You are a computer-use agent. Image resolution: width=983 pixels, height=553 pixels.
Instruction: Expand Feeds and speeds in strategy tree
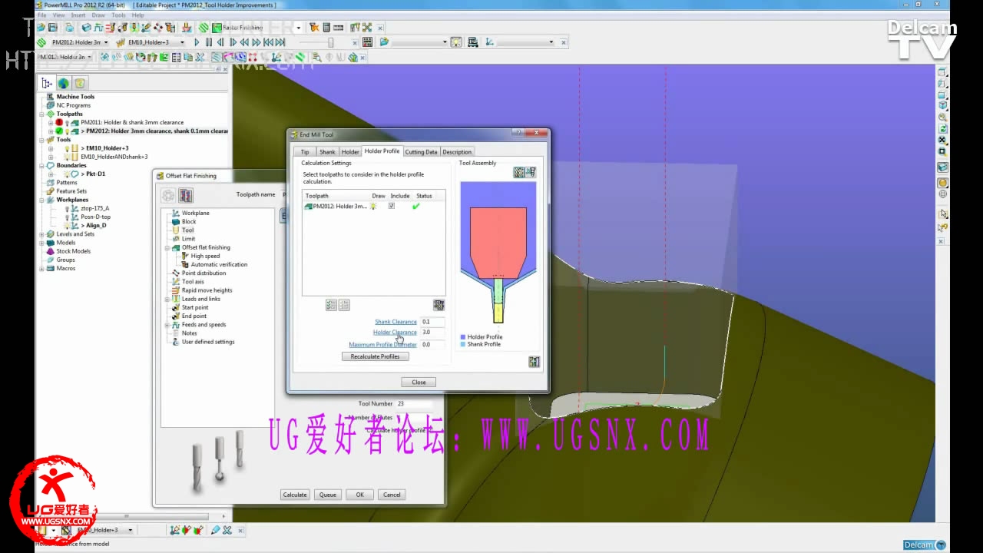pyautogui.click(x=167, y=325)
